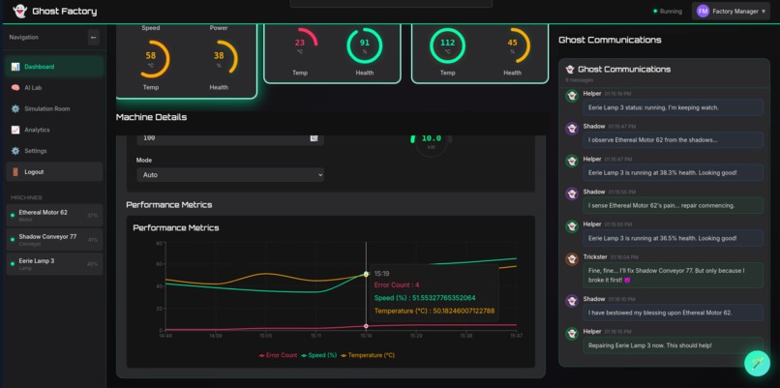Collapse the Navigation sidebar

[x=94, y=38]
